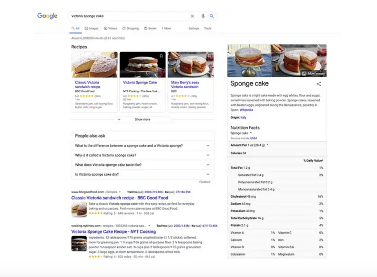Expand recipes with Show more
Image resolution: width=377 pixels, height=277 pixels.
142,119
